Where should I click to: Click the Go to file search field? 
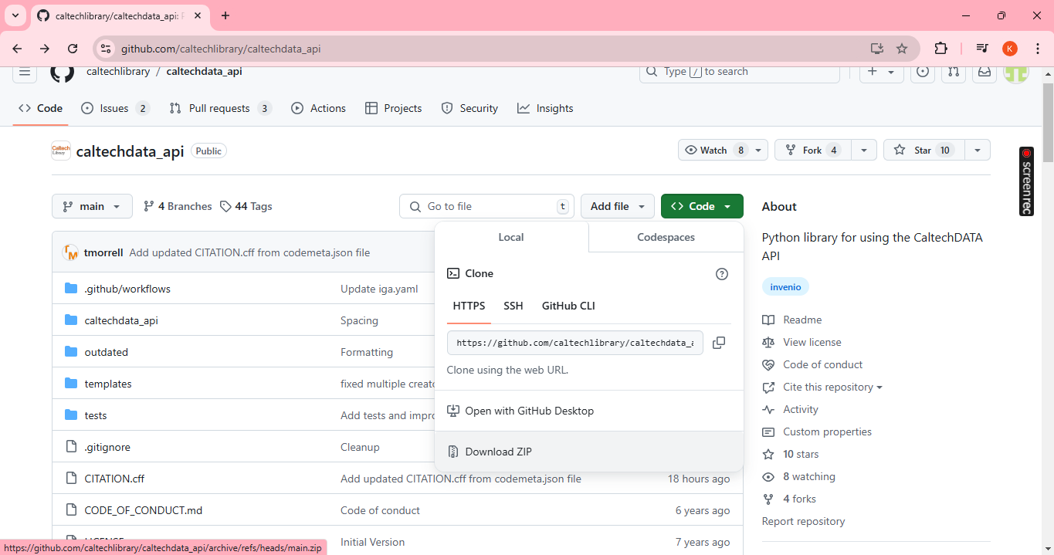486,206
